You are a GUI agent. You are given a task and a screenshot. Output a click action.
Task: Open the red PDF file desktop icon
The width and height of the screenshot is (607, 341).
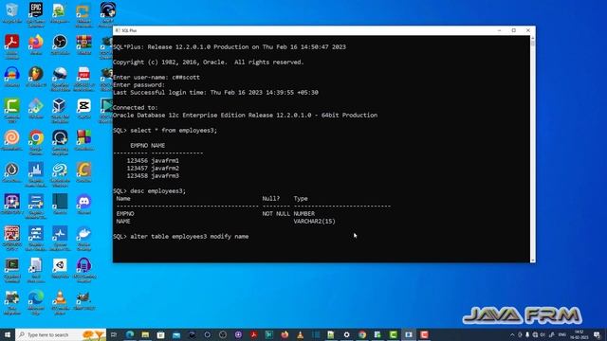click(x=84, y=78)
